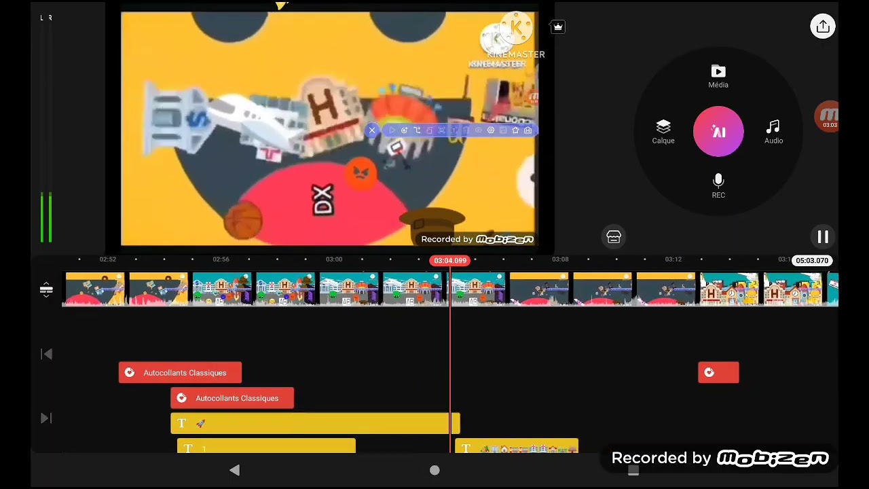
Task: Tap the Android back navigation button
Action: point(234,470)
